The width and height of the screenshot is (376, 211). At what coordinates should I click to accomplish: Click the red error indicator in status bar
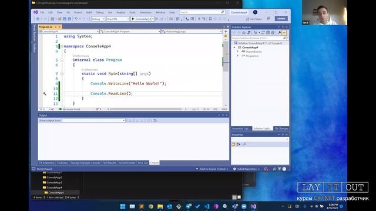click(266, 169)
